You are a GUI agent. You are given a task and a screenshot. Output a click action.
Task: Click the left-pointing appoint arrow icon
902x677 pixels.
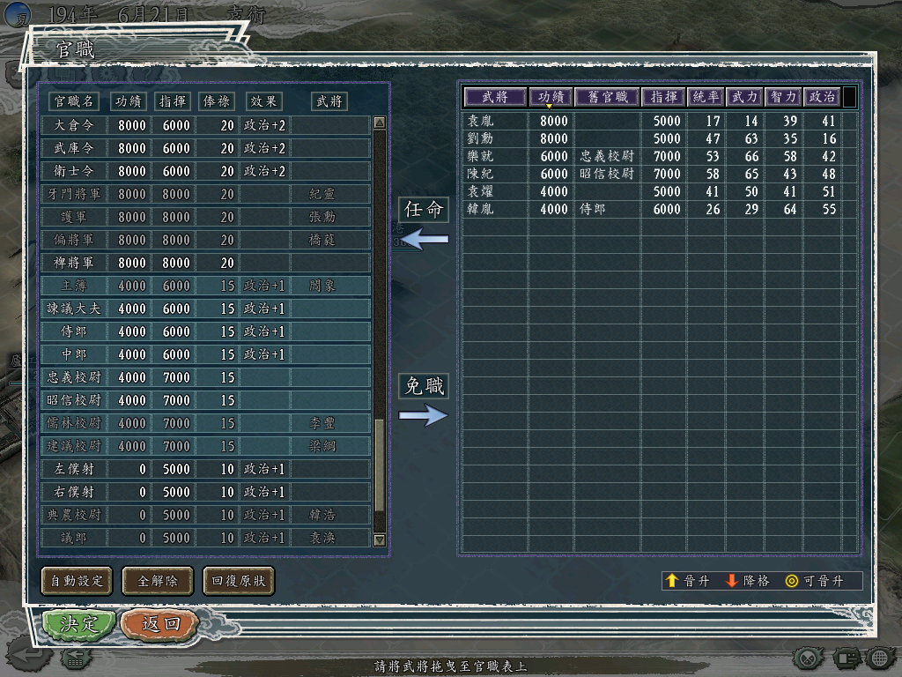pos(424,239)
